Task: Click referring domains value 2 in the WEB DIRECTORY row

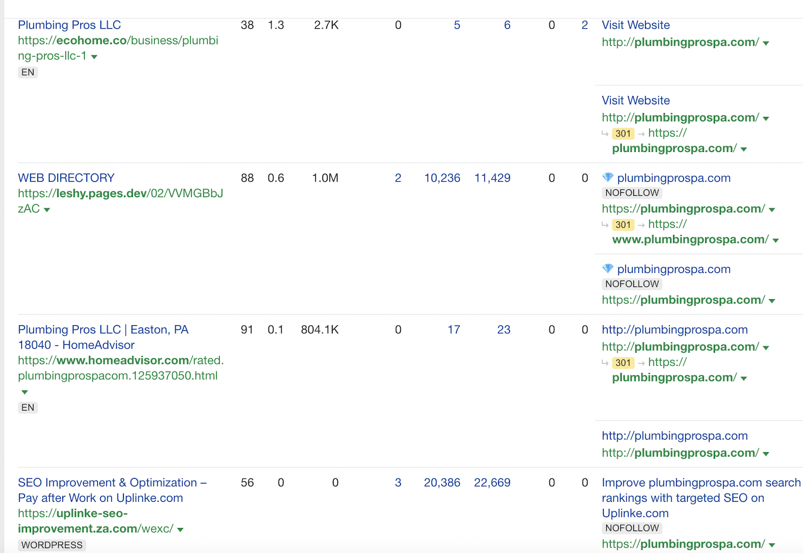Action: 398,178
